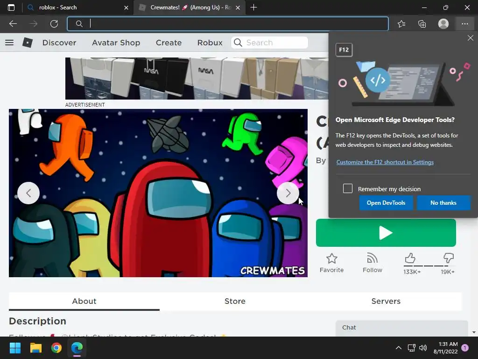Open the Servers tab
The image size is (478, 359).
point(386,302)
